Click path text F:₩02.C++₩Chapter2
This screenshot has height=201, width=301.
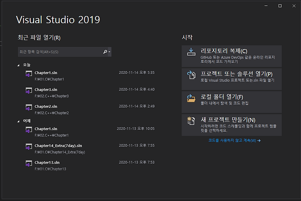coord(52,113)
